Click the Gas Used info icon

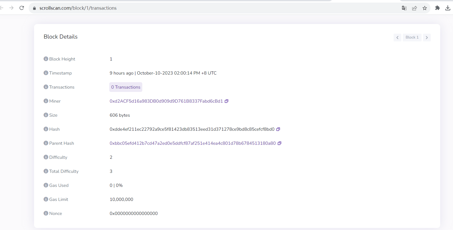click(x=46, y=185)
